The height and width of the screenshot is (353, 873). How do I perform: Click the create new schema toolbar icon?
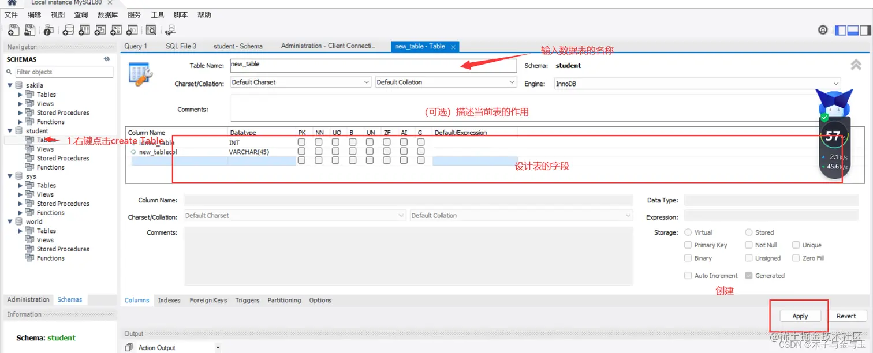point(68,30)
